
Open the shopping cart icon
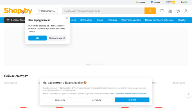point(178,11)
